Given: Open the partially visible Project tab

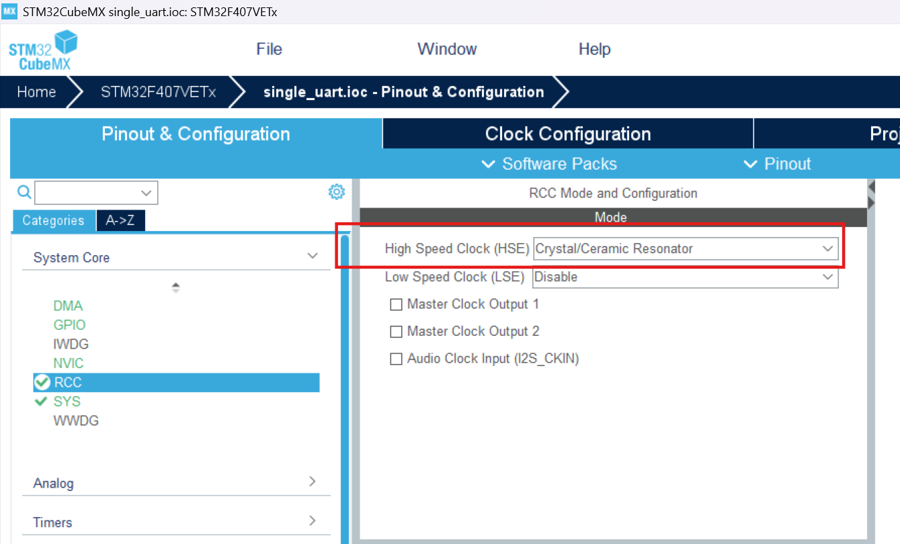Looking at the screenshot, I should pyautogui.click(x=827, y=134).
